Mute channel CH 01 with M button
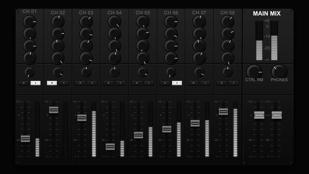 tap(24, 83)
